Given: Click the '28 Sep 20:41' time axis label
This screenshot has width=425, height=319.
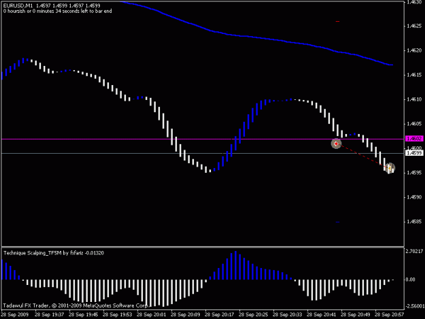Looking at the screenshot, I should (321, 315).
